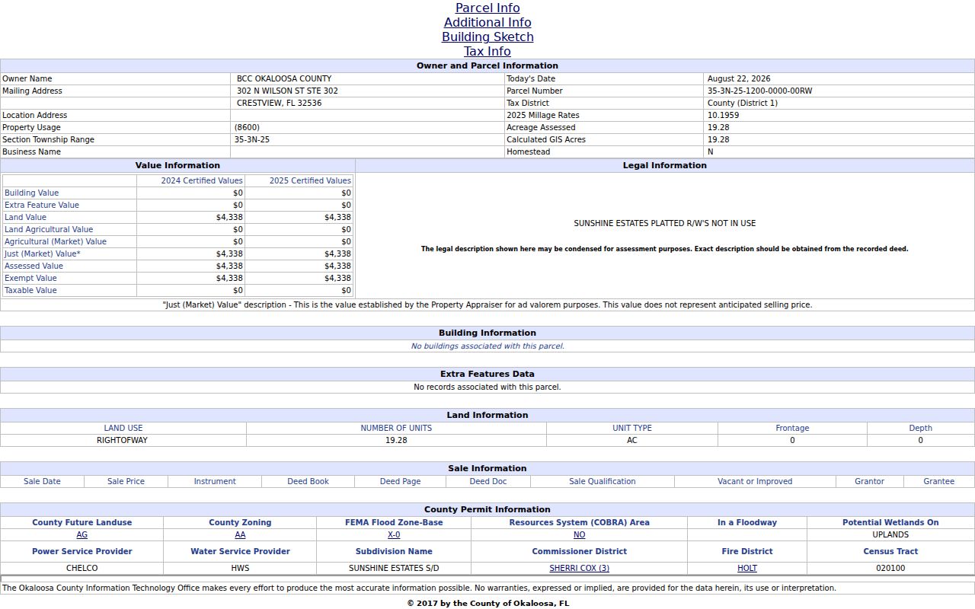Open the Parcel Info link
This screenshot has width=975, height=609.
(x=487, y=8)
